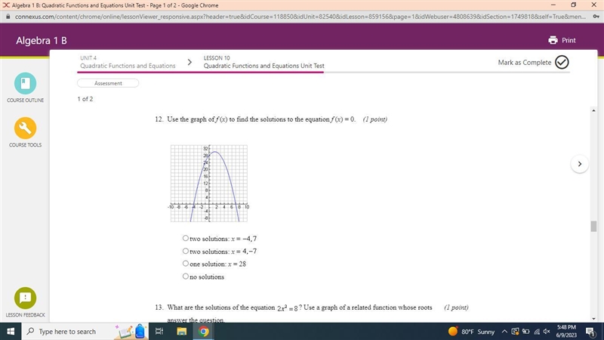Click the Lesson 10 Unit Test breadcrumb
Viewport: 604px width, 340px height.
tap(263, 62)
